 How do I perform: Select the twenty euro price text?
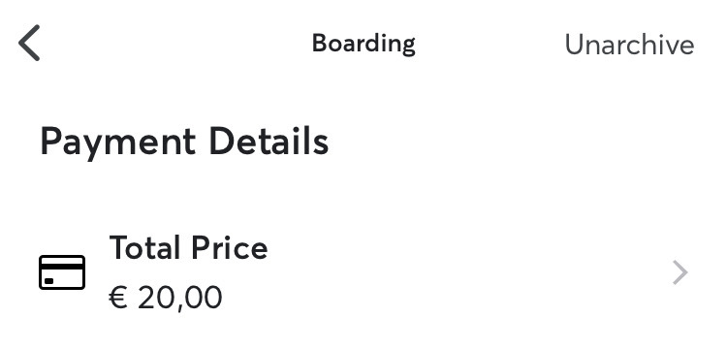click(x=166, y=298)
